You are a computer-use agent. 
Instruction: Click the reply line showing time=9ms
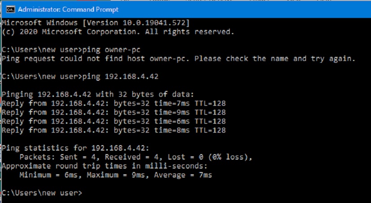pyautogui.click(x=113, y=112)
